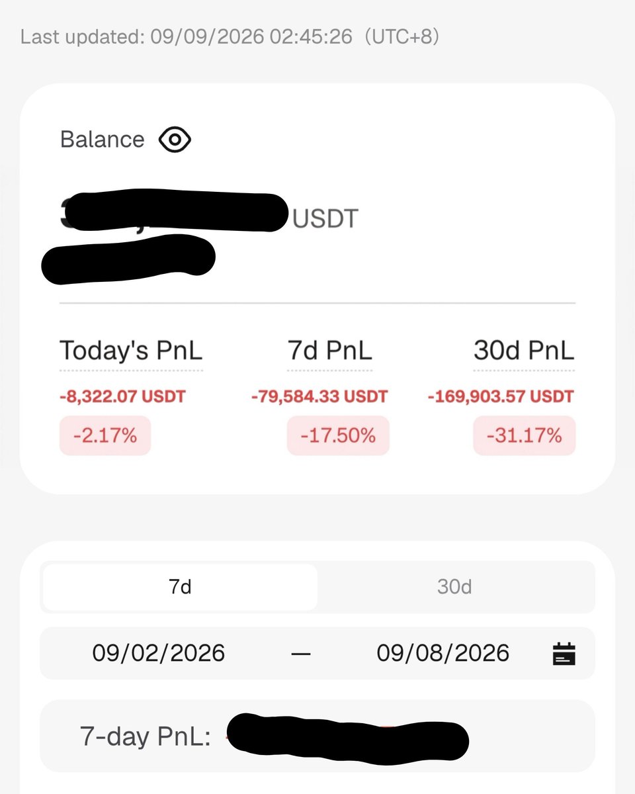Select the -8,322.07 USDT value
Image resolution: width=635 pixels, height=794 pixels.
[x=122, y=397]
